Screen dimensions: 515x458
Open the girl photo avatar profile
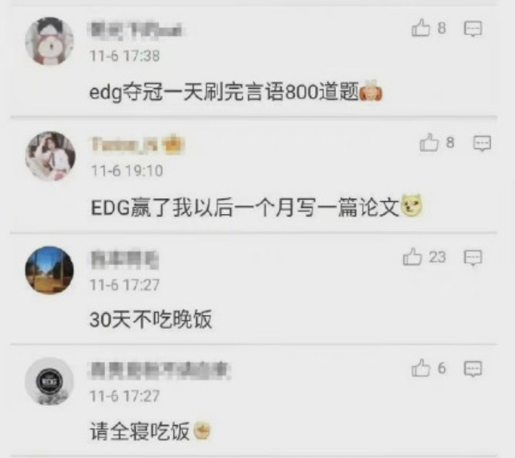click(51, 156)
